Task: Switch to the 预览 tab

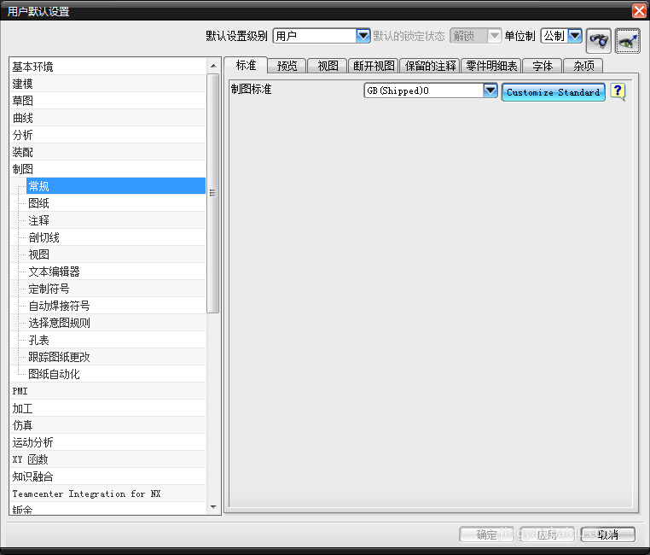Action: [287, 66]
